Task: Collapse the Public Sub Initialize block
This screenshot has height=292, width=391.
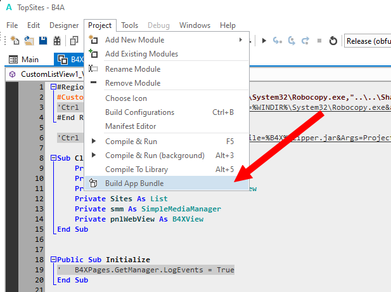Action: 53,259
